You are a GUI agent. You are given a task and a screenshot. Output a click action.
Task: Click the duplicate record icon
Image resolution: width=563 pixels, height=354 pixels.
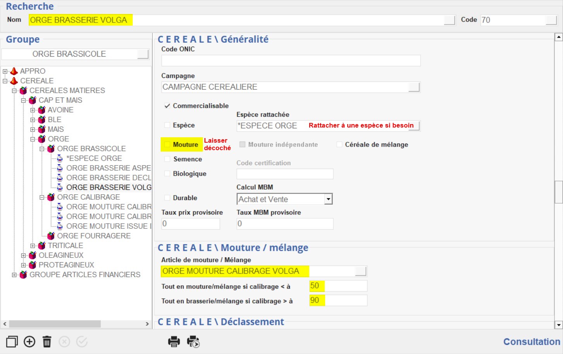point(12,342)
